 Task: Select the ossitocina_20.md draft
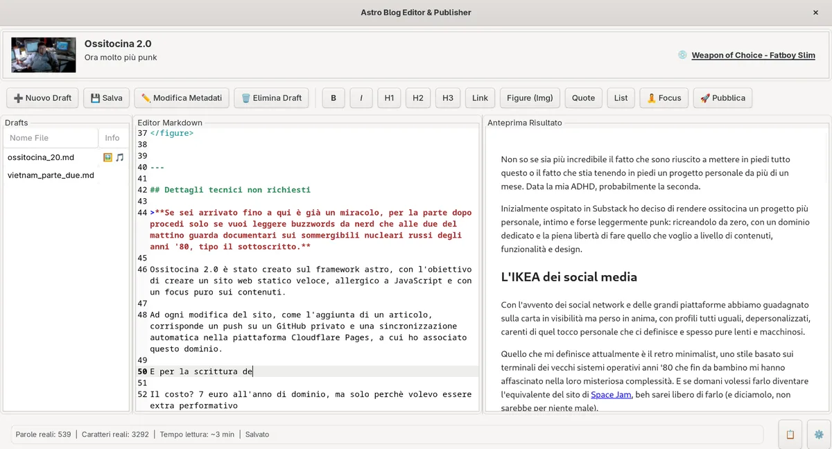tap(41, 157)
